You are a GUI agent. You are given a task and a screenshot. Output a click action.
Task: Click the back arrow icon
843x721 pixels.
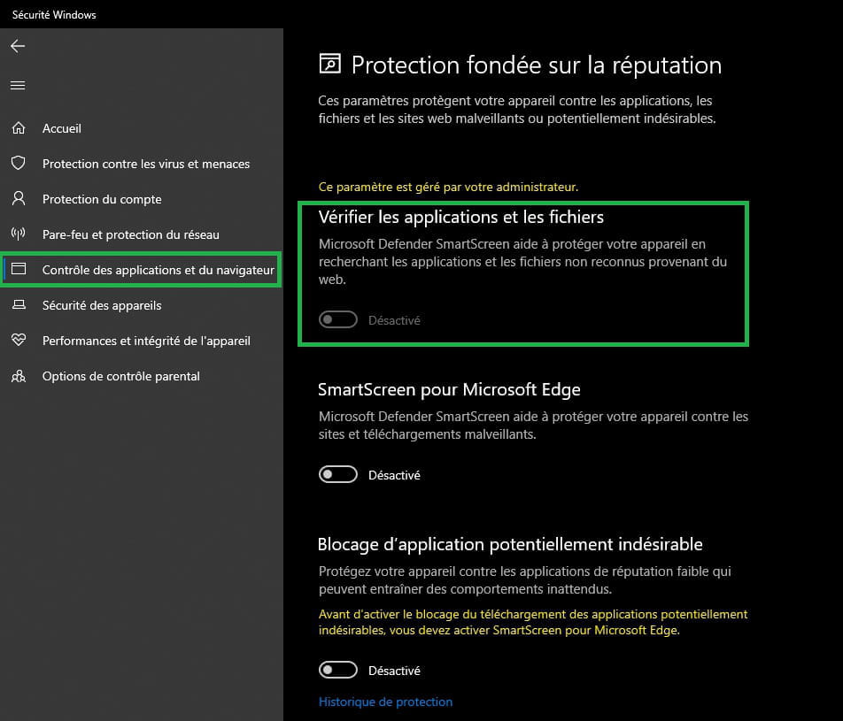point(18,46)
